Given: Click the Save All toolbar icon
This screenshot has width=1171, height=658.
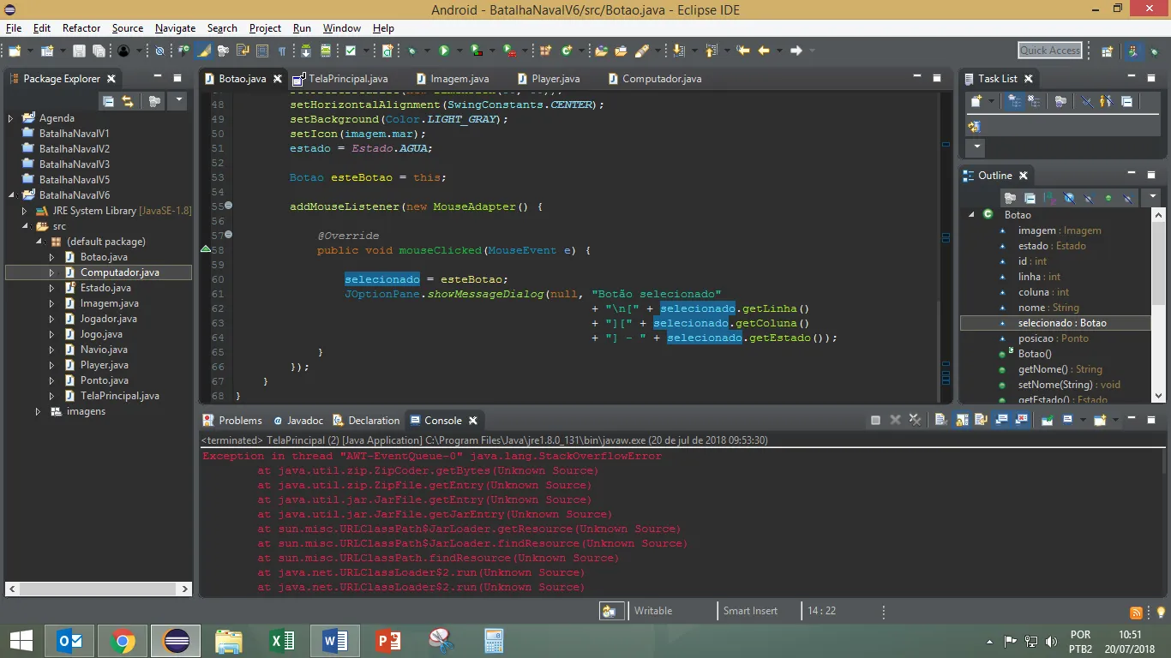Looking at the screenshot, I should (99, 51).
